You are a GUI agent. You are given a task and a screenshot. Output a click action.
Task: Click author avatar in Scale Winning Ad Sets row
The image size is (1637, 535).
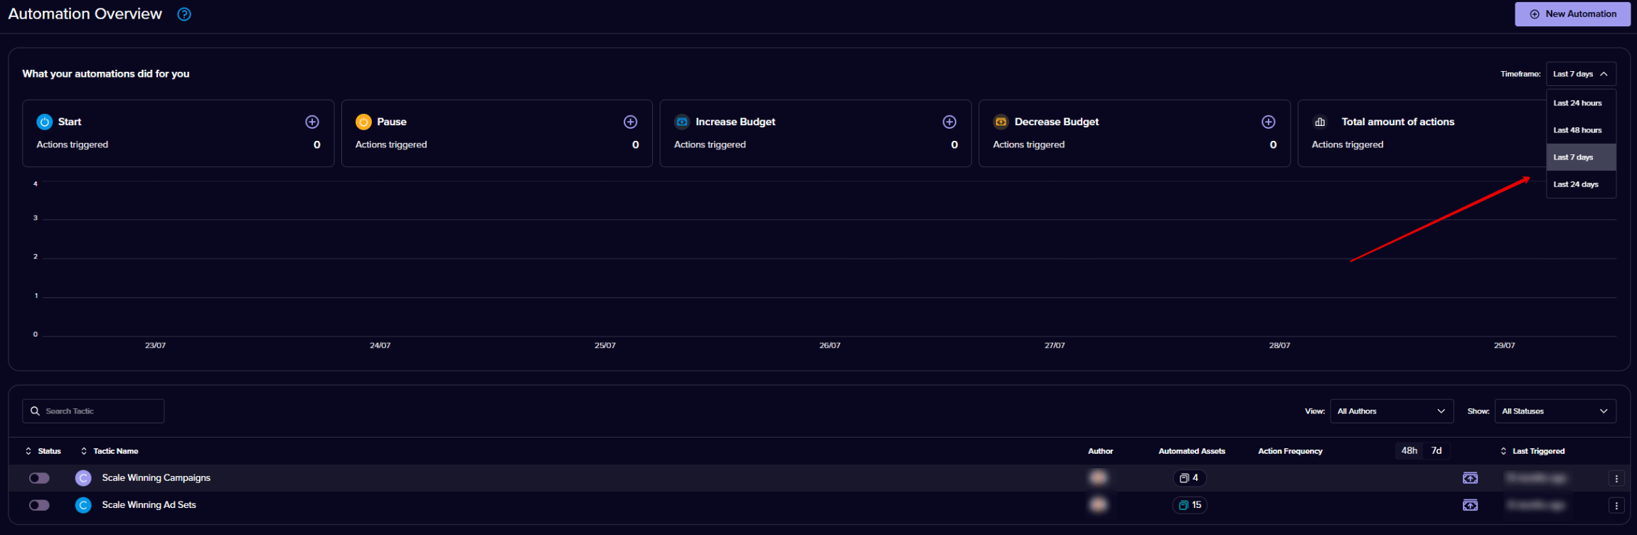(1099, 505)
